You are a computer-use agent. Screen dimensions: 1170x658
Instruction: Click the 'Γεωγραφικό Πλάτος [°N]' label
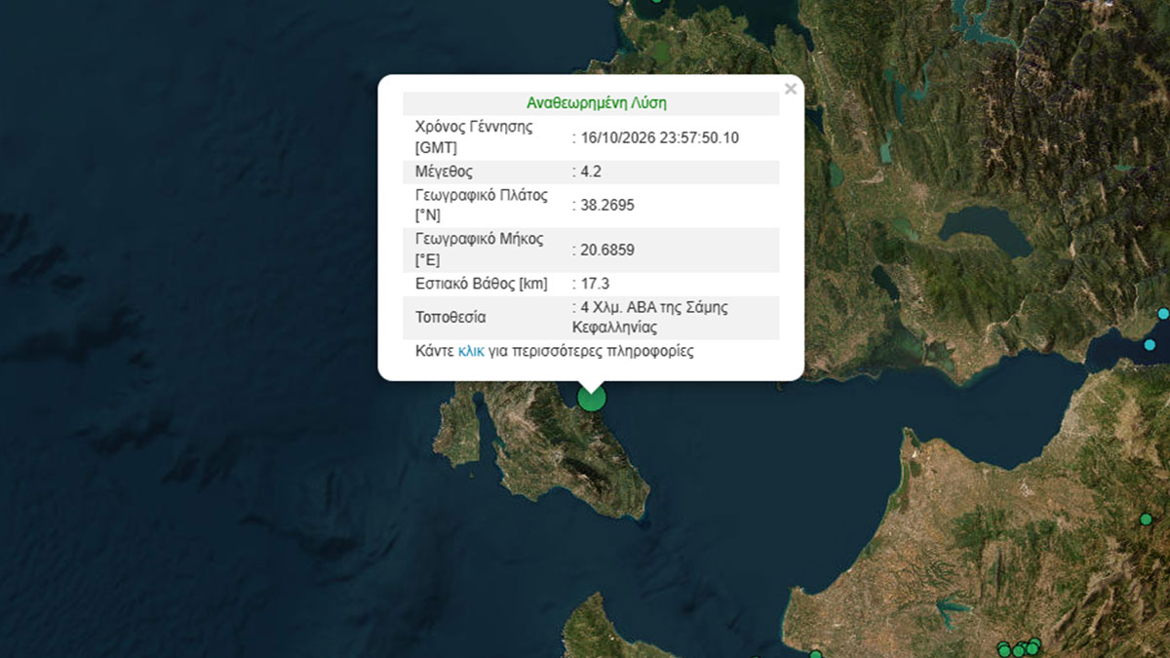[482, 206]
